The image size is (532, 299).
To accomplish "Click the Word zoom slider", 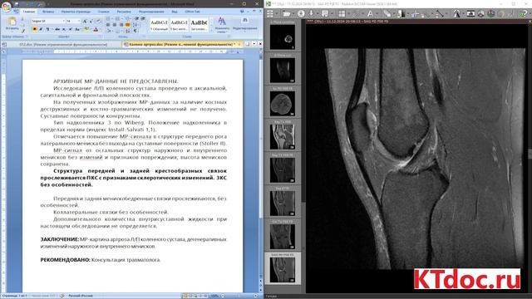I will [239, 296].
